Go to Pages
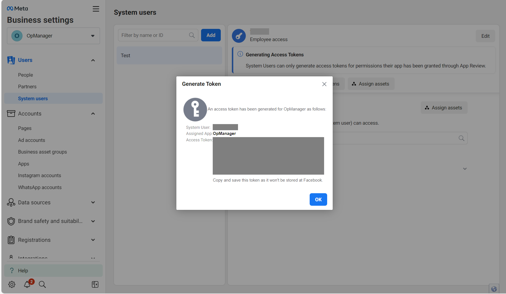Screen dimensions: 506x294 click(x=25, y=128)
